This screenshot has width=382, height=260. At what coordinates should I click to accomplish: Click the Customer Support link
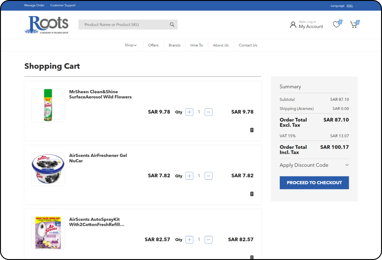[x=63, y=5]
